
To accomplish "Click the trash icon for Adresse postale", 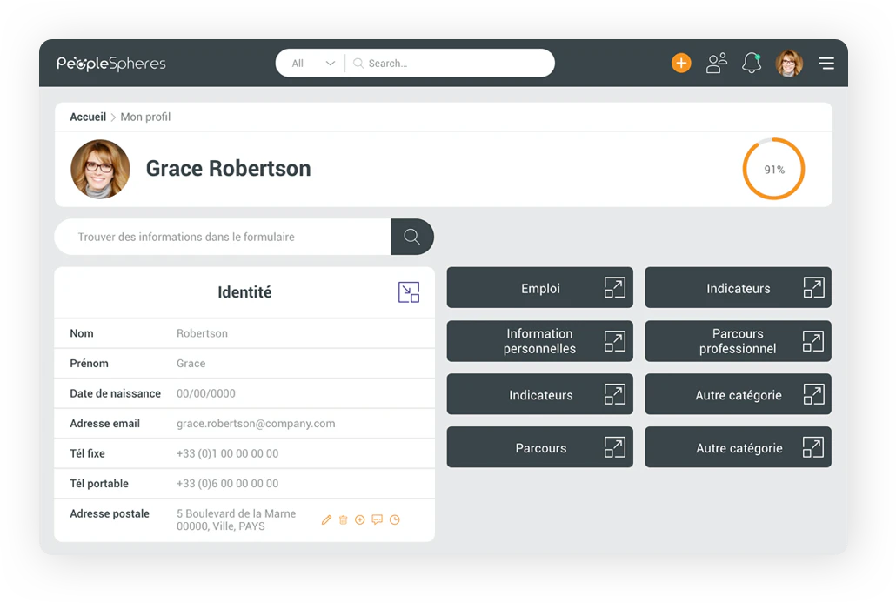I will point(343,519).
